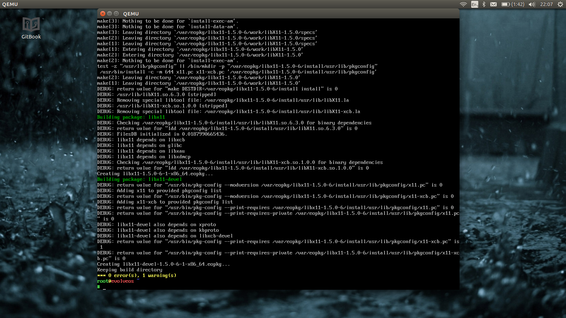The height and width of the screenshot is (318, 566).
Task: Click the yellow '0 error(s), 1 warning(s)' line
Action: [137, 275]
